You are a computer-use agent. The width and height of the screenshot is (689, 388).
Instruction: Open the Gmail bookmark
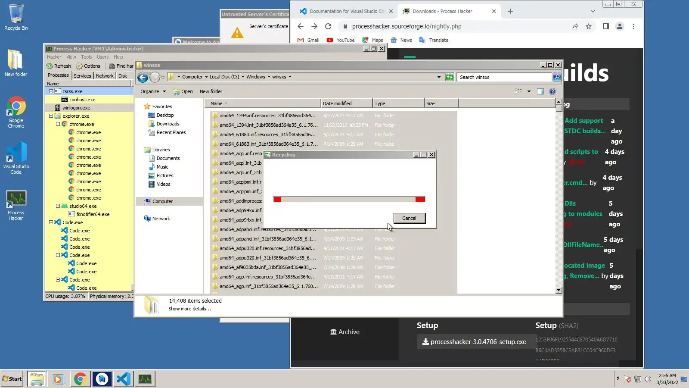(x=308, y=40)
